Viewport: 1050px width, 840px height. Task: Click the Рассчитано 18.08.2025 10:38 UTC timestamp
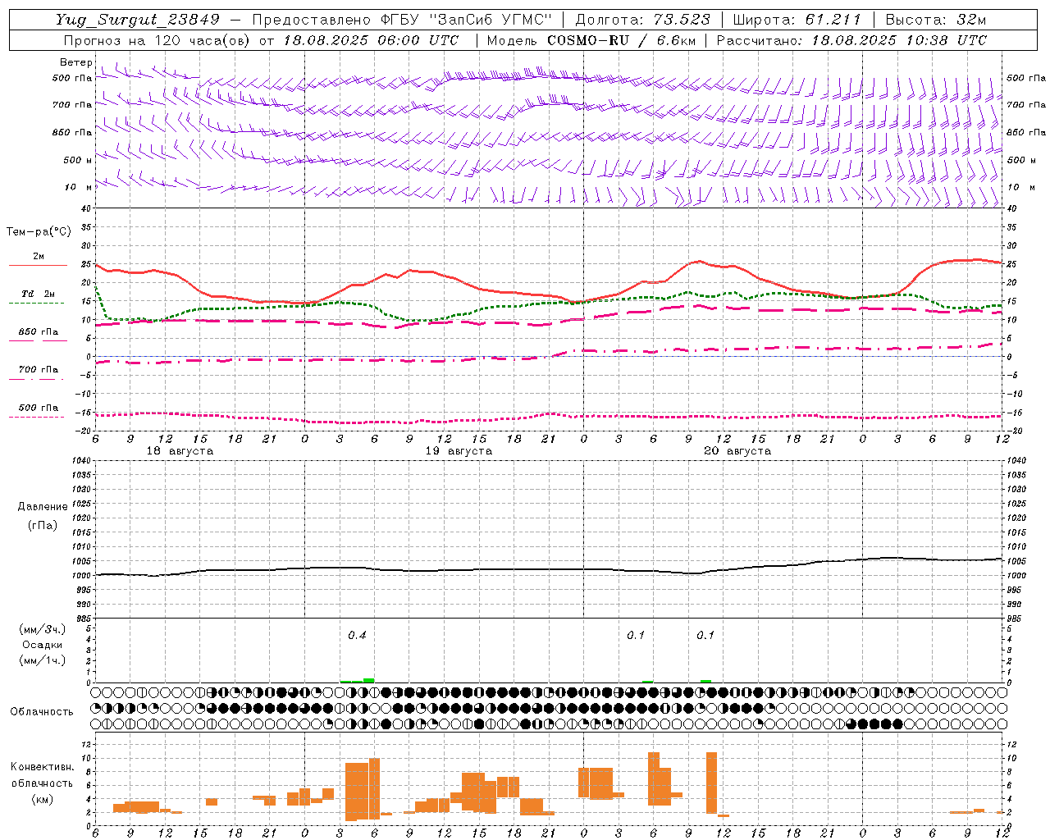click(851, 40)
